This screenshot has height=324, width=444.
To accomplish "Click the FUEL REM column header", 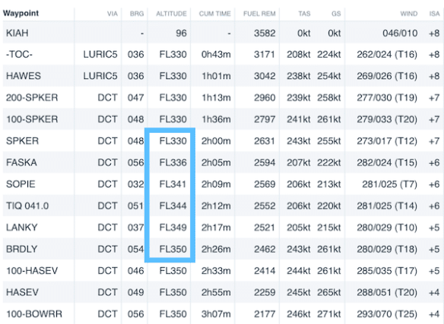I will (259, 14).
